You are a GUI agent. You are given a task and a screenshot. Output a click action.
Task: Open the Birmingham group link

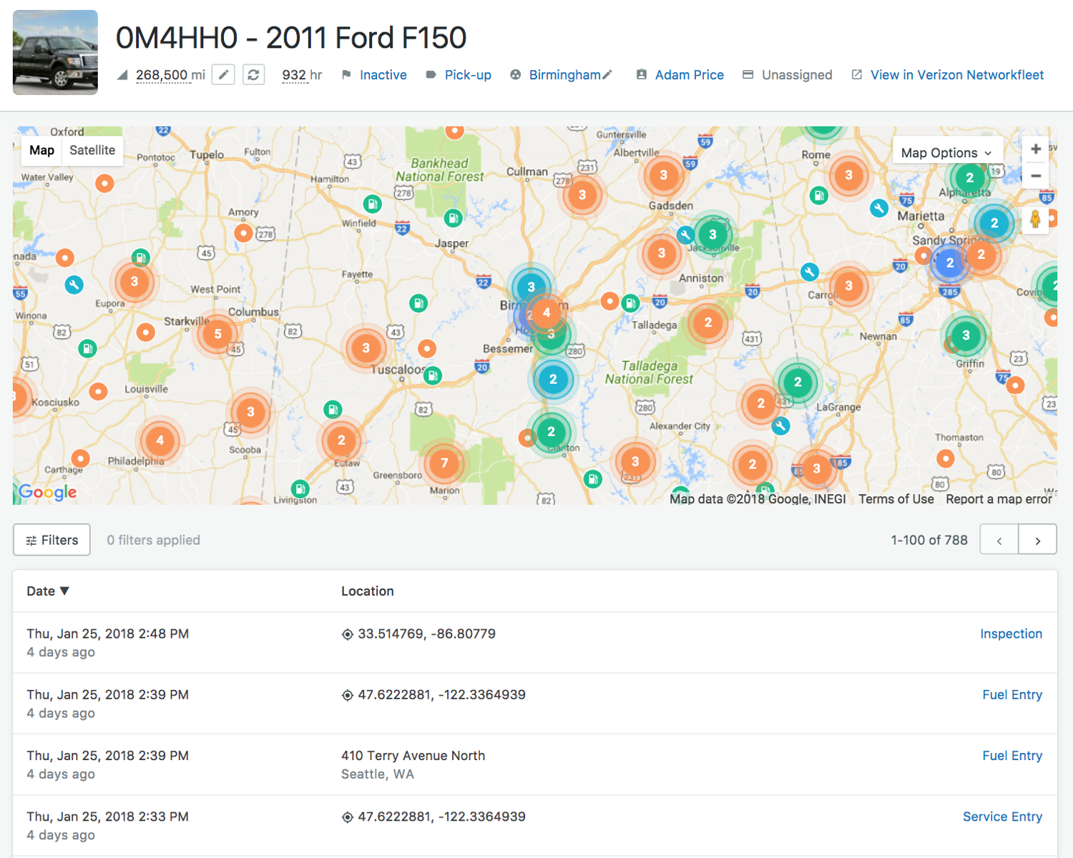coord(564,75)
